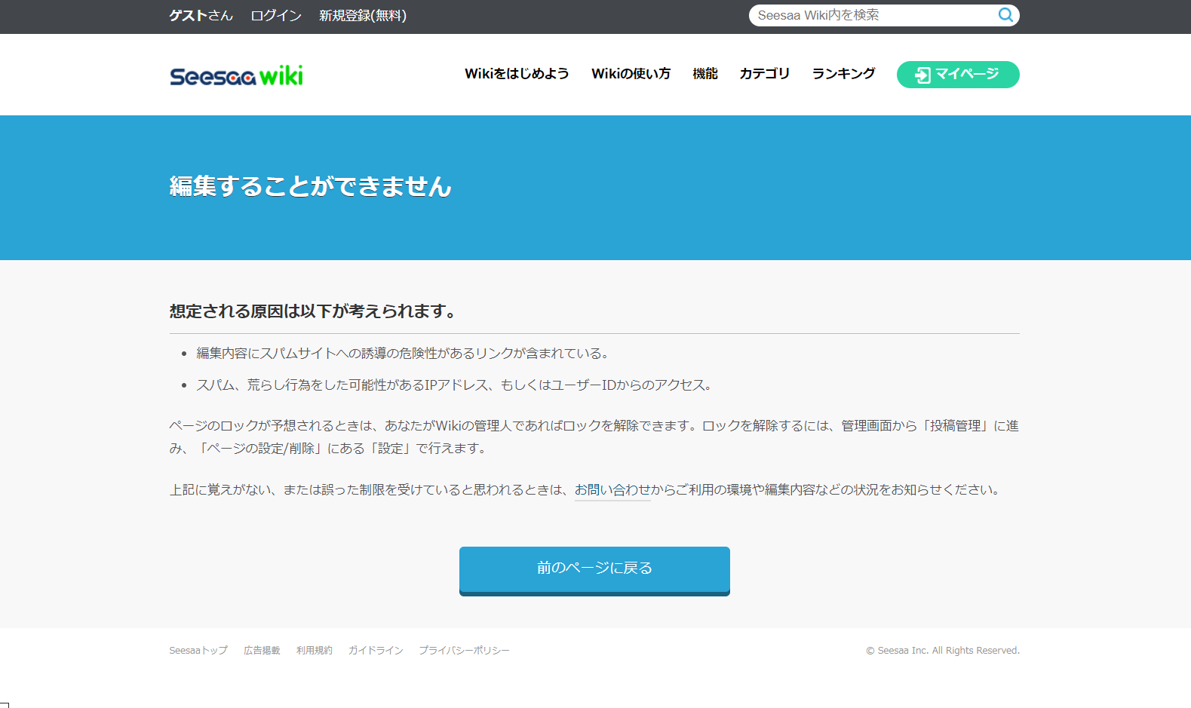Focus the Seesaa Wiki内を検索 search field
The width and height of the screenshot is (1191, 708).
coord(873,15)
